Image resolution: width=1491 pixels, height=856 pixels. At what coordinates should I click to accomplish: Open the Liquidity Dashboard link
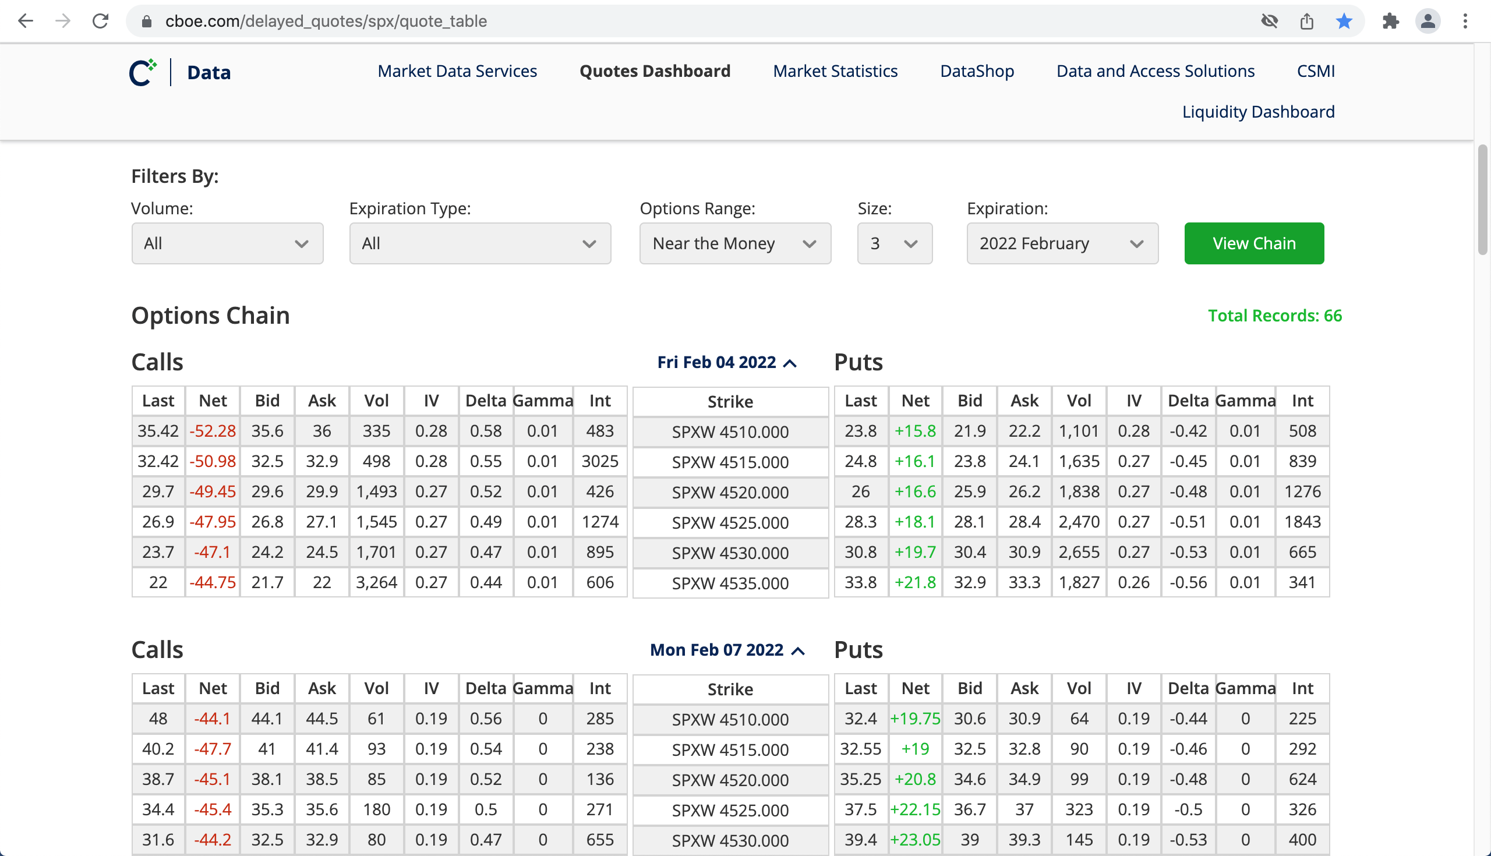click(x=1258, y=112)
